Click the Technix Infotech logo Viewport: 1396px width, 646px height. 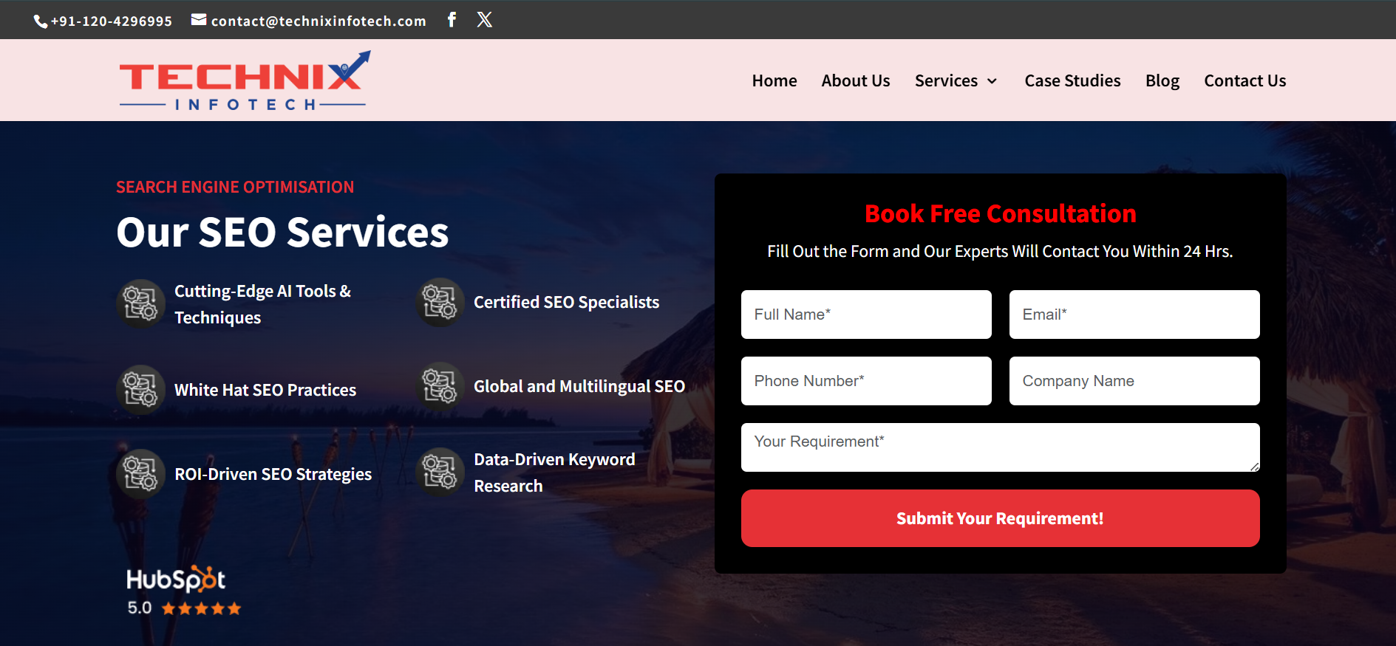pyautogui.click(x=245, y=80)
